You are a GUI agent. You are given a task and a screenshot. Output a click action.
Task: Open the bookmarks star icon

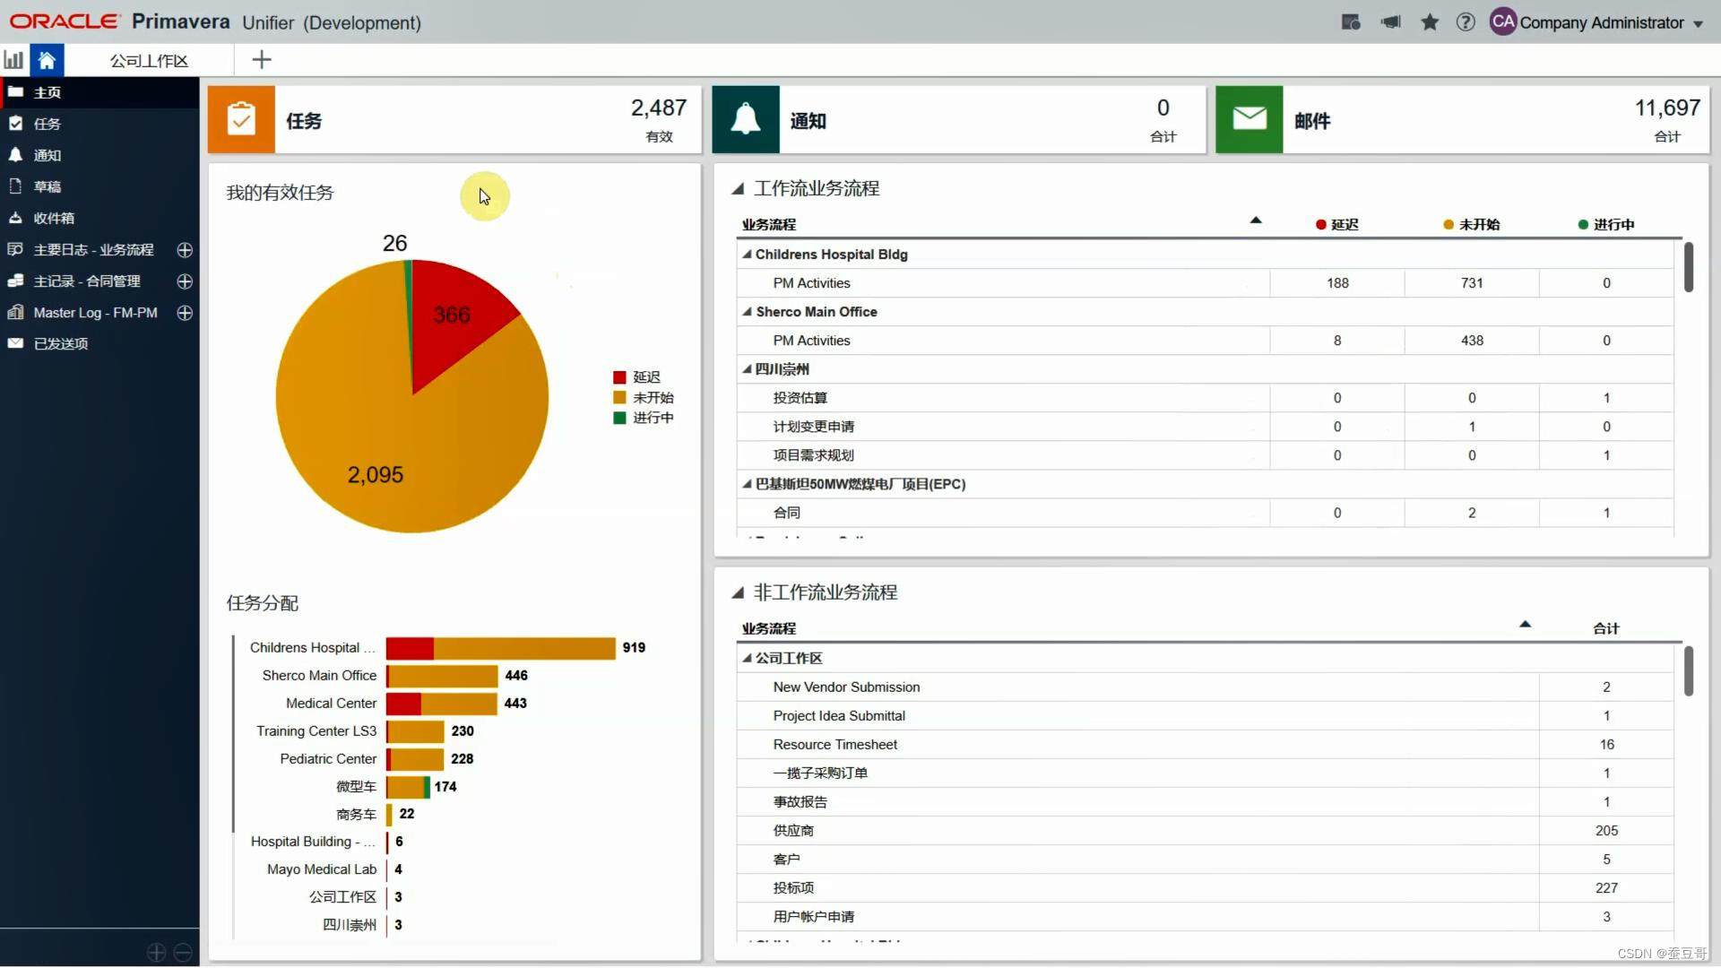(1430, 22)
